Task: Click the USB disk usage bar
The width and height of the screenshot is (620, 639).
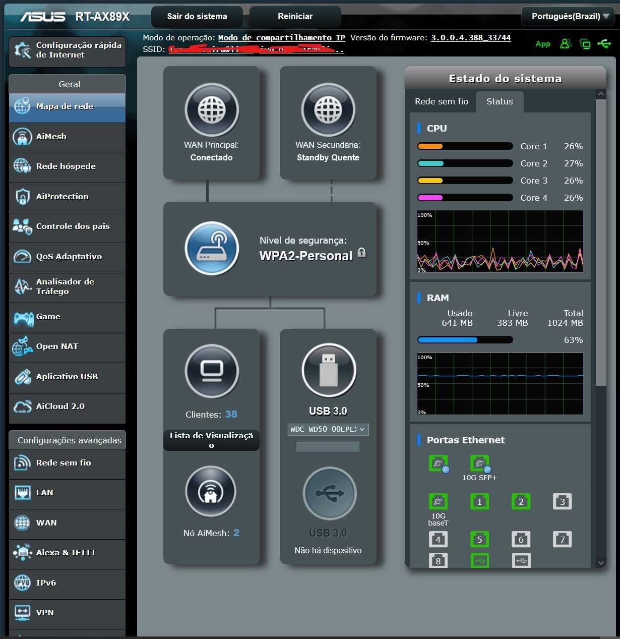Action: pos(328,446)
